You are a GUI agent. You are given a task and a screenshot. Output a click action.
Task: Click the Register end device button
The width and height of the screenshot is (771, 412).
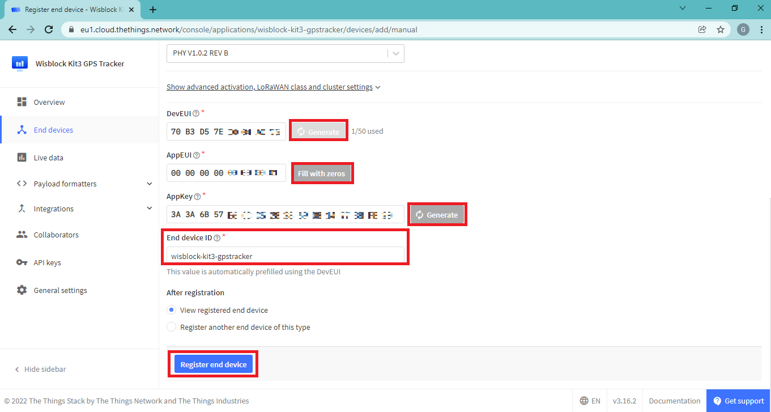coord(214,364)
